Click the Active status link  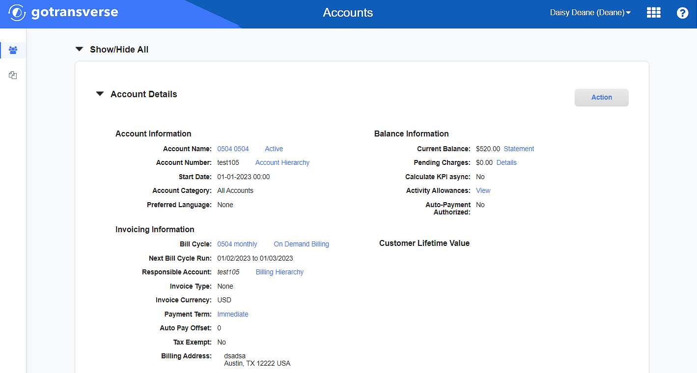pos(274,149)
